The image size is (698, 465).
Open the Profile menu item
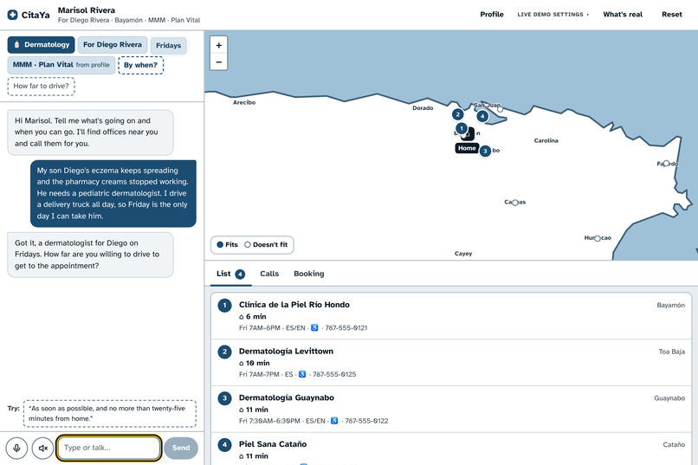(491, 15)
